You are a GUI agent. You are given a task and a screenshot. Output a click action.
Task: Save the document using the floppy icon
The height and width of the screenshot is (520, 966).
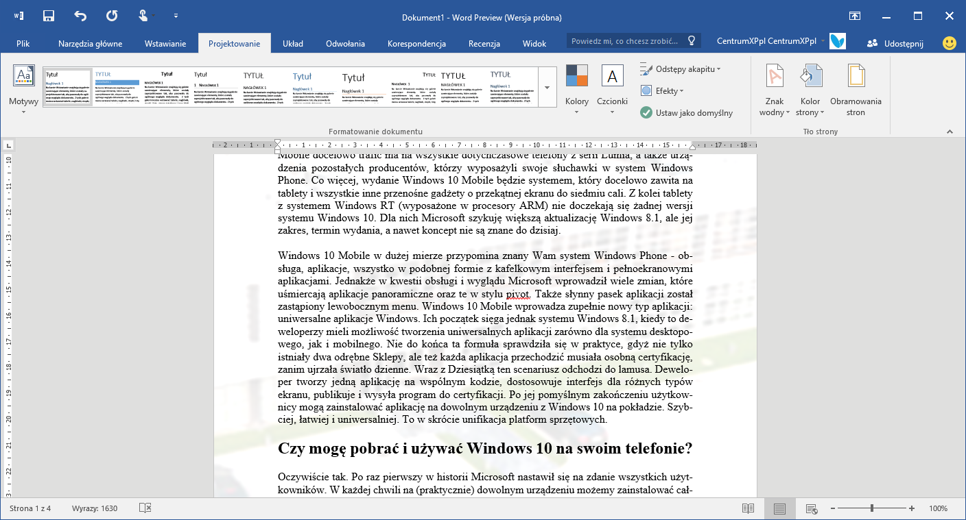click(x=49, y=15)
